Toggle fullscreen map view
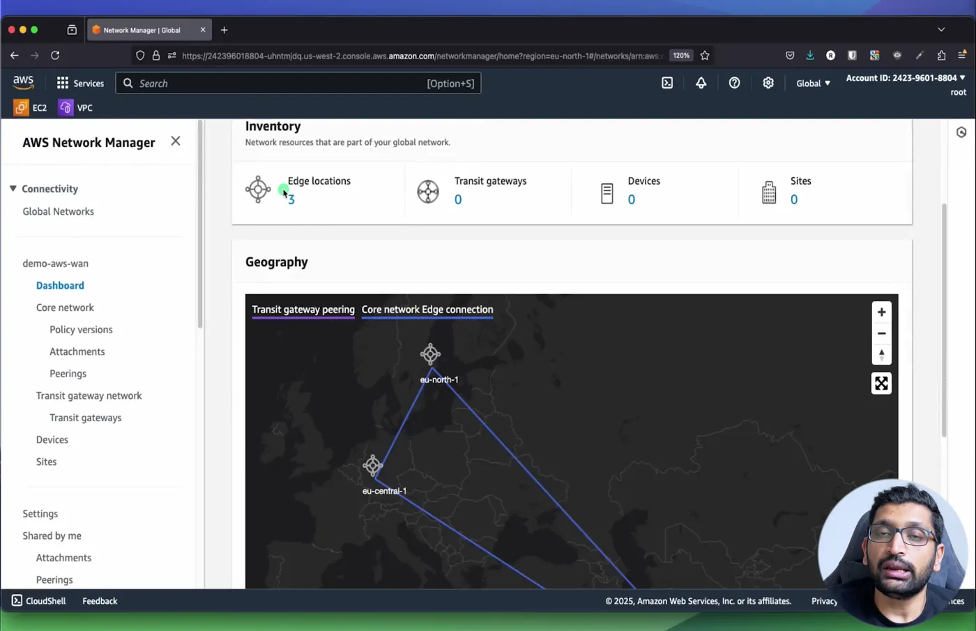976x631 pixels. click(881, 383)
